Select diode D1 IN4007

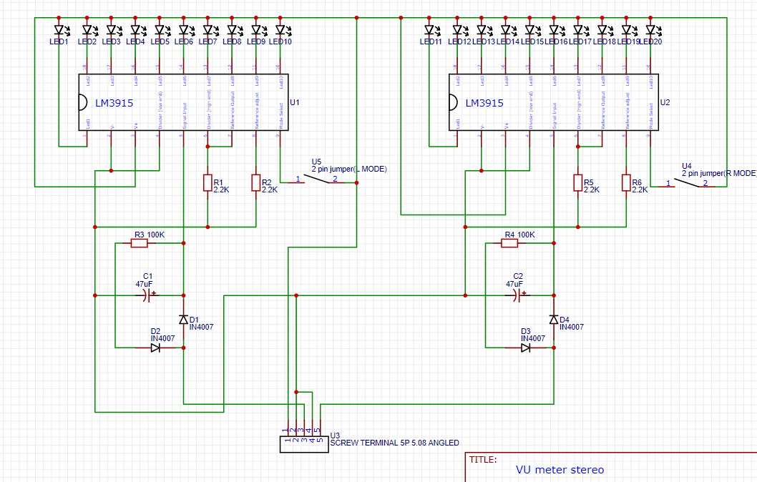point(184,319)
